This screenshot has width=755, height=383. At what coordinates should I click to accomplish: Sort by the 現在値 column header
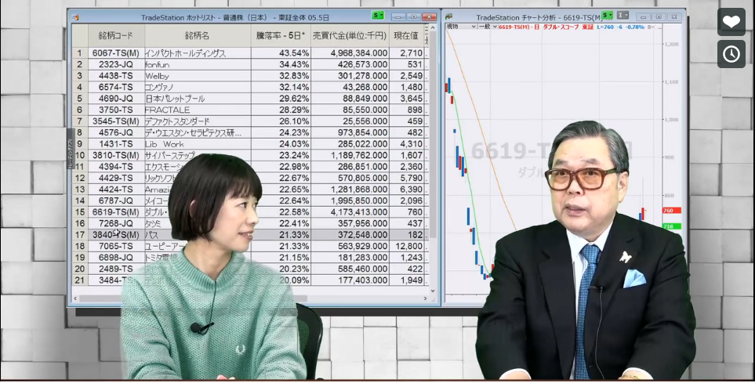406,35
